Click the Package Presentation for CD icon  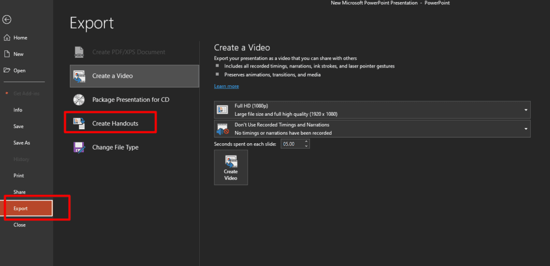[79, 99]
